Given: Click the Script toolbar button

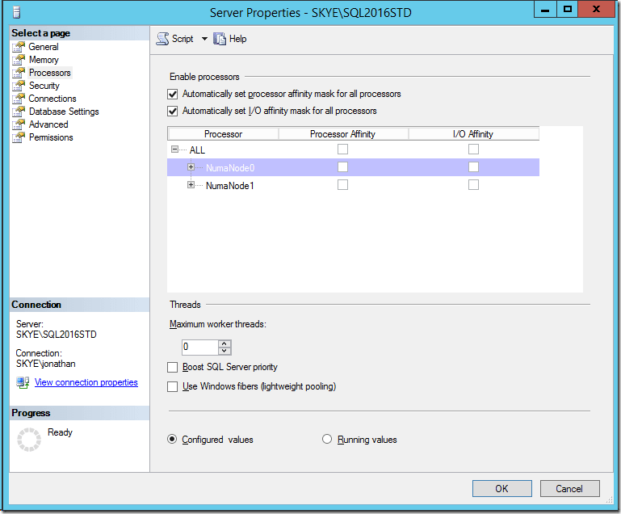Looking at the screenshot, I should pos(174,39).
